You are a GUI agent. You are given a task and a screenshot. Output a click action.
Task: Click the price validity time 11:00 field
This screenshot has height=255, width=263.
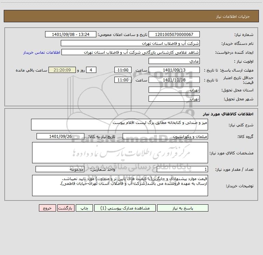(x=123, y=80)
